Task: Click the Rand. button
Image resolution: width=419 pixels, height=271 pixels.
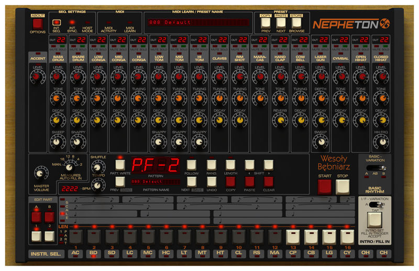Action: tap(212, 165)
